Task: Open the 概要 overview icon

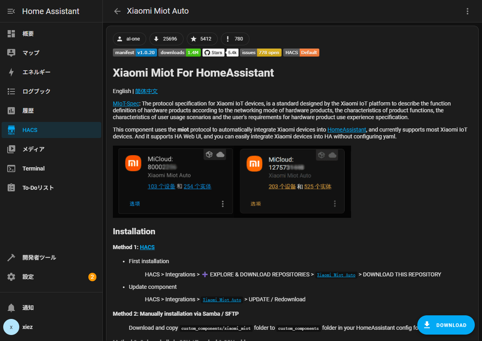Action: tap(11, 34)
